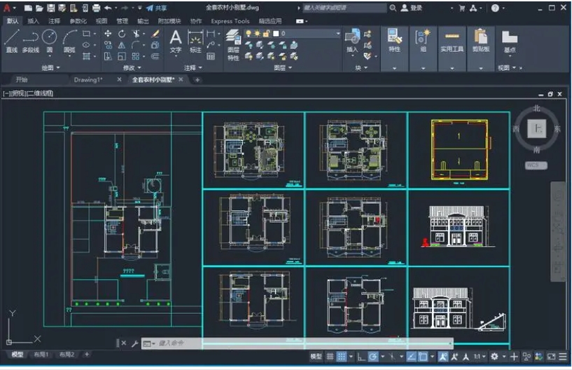This screenshot has width=572, height=370.
Task: Switch to the Insert (插入) ribbon tab
Action: click(34, 21)
